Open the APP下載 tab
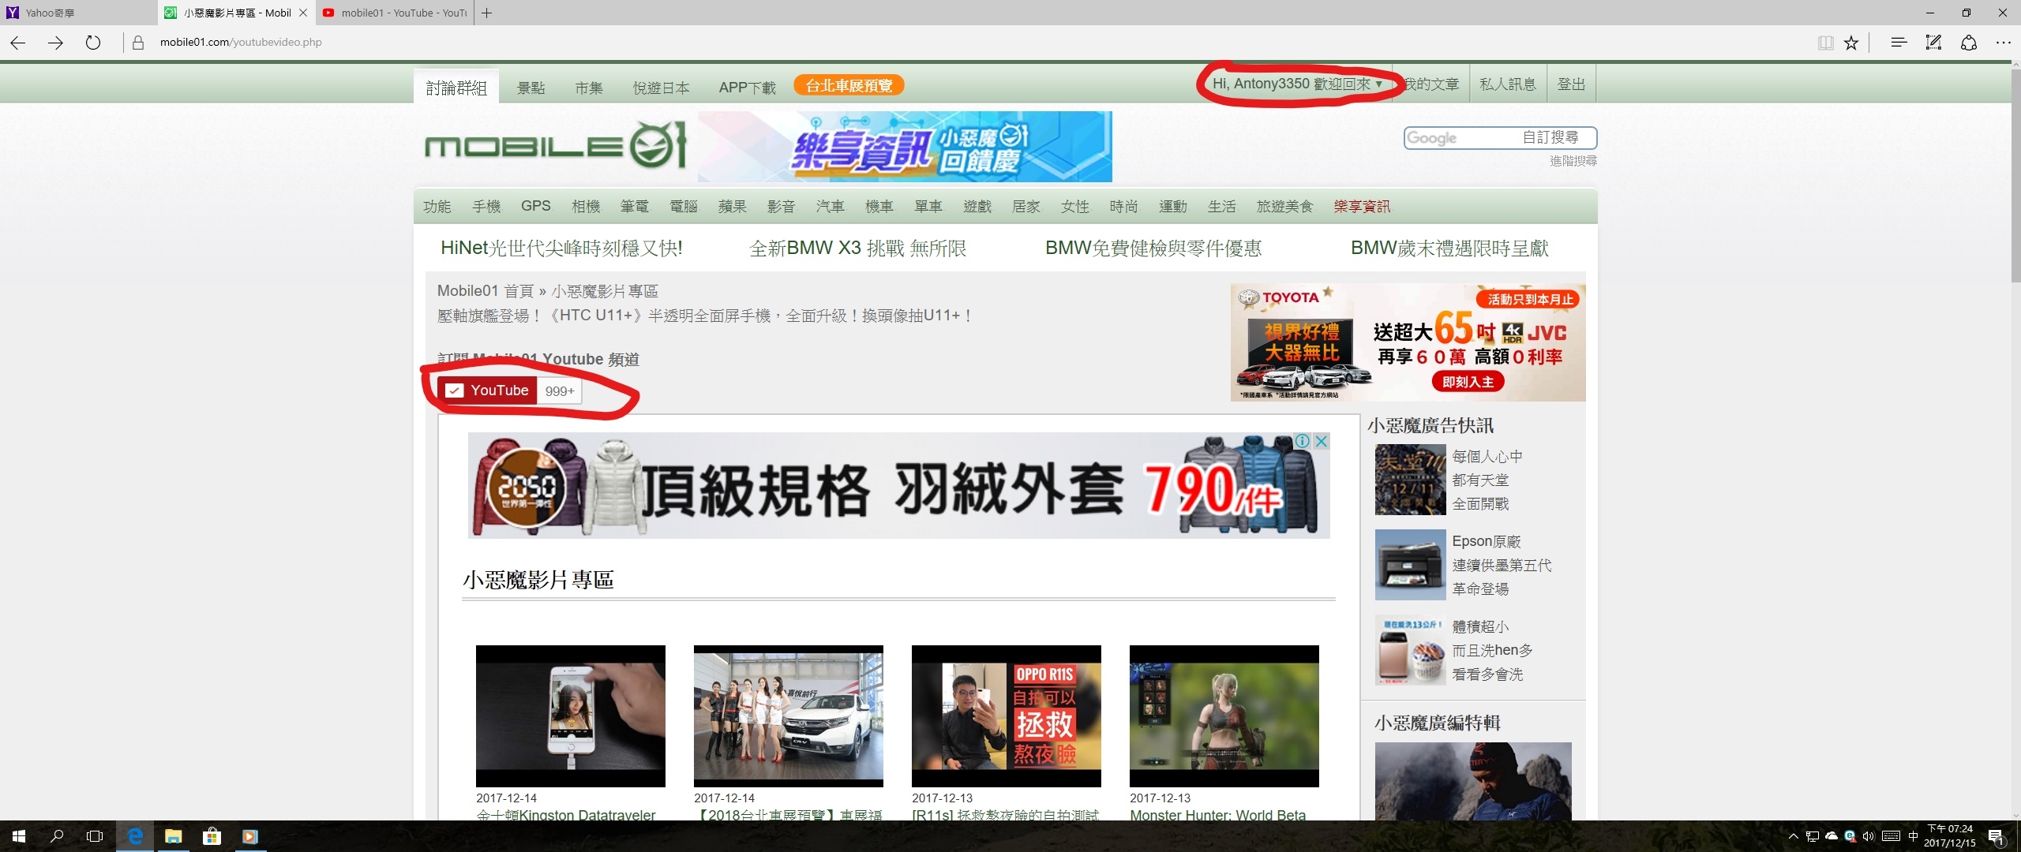The image size is (2021, 852). pos(747,88)
